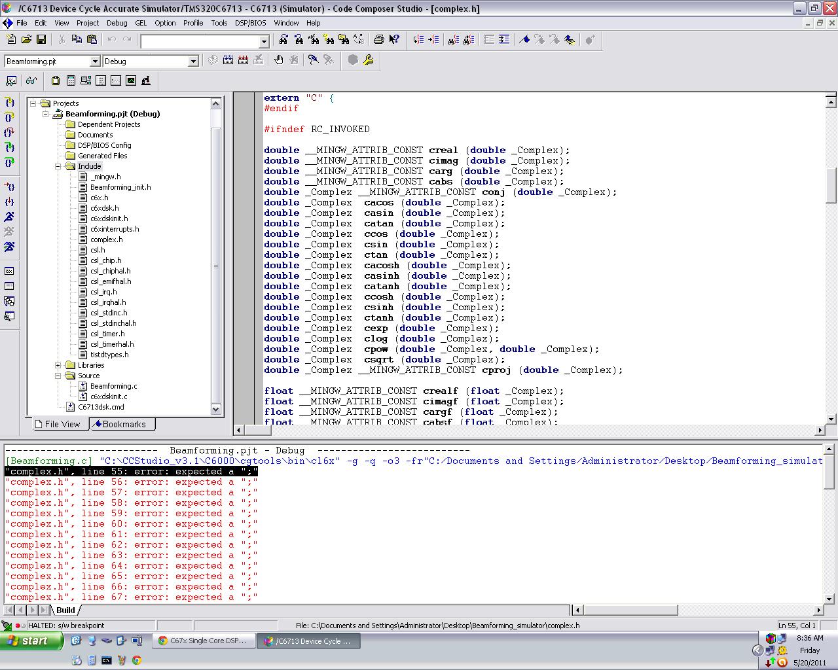
Task: Expand the Libraries folder node
Action: pyautogui.click(x=58, y=365)
